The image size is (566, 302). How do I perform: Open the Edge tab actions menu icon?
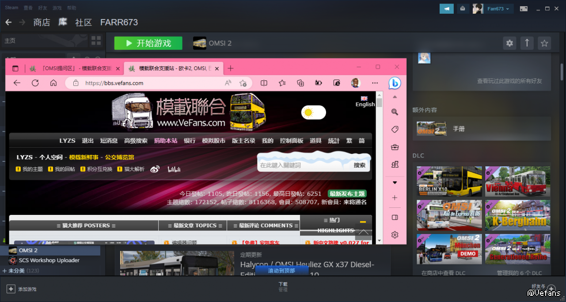click(15, 69)
